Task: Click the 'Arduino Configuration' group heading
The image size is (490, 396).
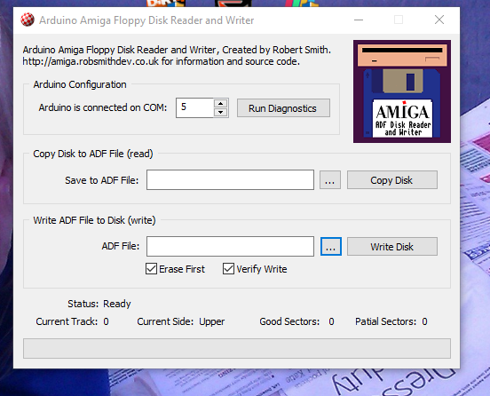Action: click(80, 84)
